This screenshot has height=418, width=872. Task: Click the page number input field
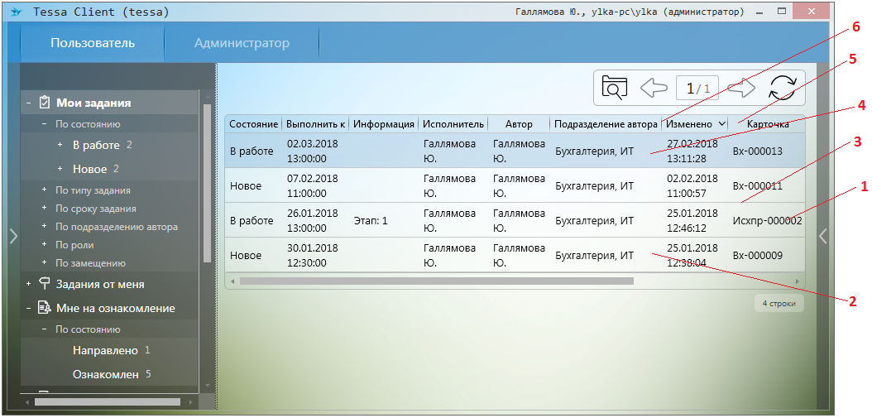[697, 88]
